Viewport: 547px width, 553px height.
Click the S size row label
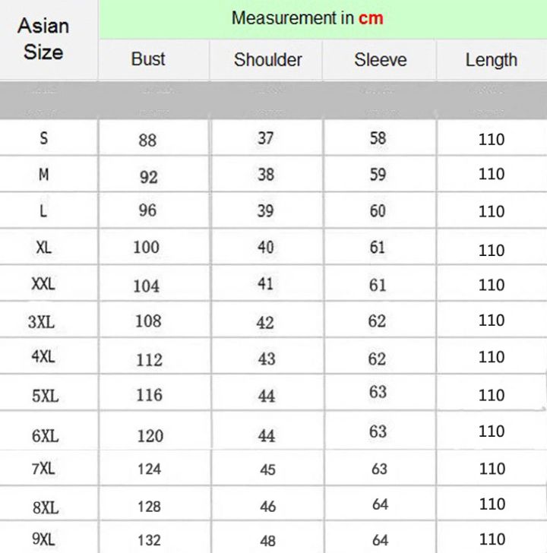tap(43, 138)
